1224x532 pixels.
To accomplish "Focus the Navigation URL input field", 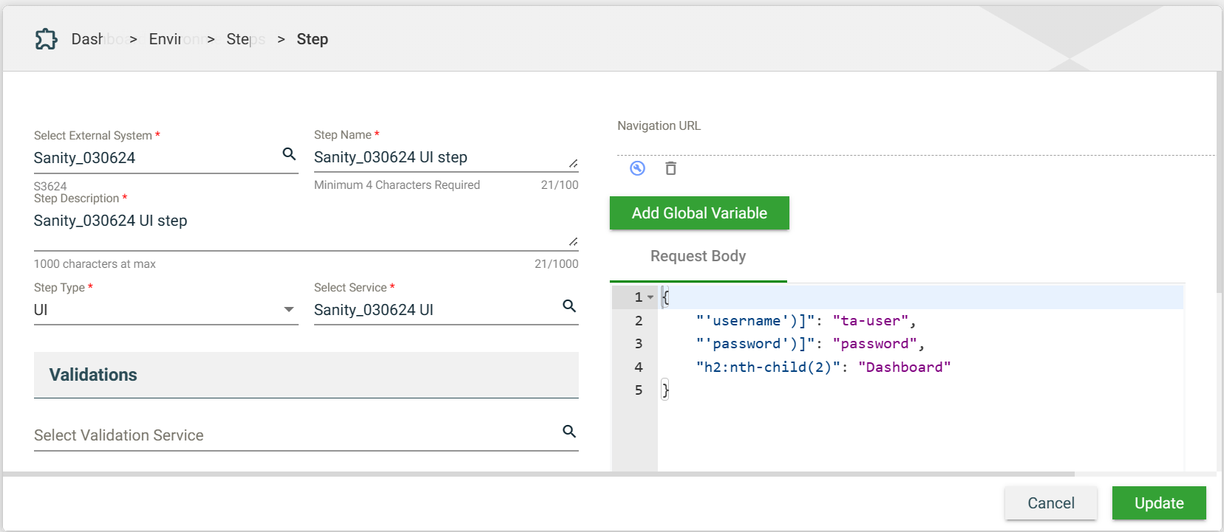I will click(915, 145).
